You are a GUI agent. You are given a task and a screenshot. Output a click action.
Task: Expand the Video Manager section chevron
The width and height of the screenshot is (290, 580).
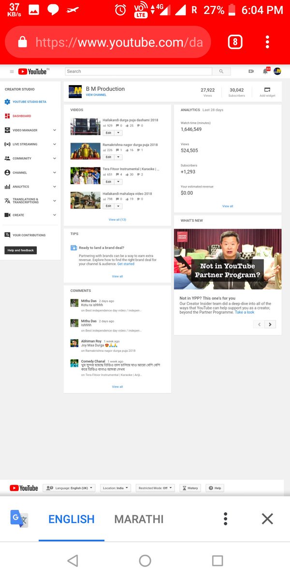click(x=55, y=130)
